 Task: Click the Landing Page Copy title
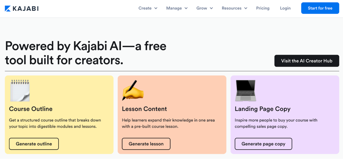[x=262, y=109]
